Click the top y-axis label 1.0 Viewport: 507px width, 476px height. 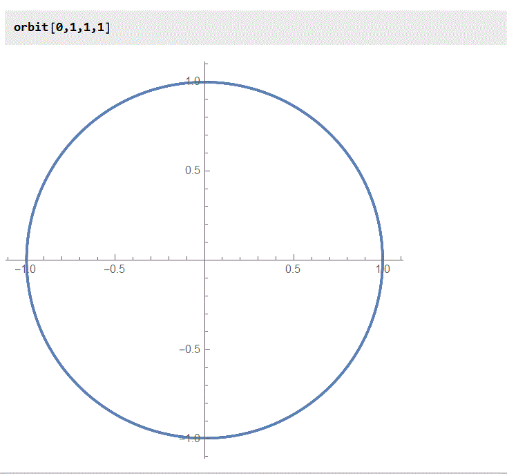coord(193,81)
